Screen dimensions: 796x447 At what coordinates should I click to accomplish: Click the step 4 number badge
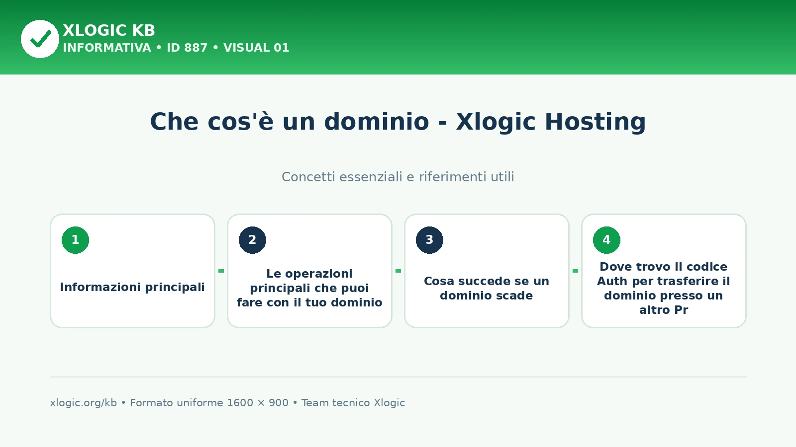[x=606, y=240]
